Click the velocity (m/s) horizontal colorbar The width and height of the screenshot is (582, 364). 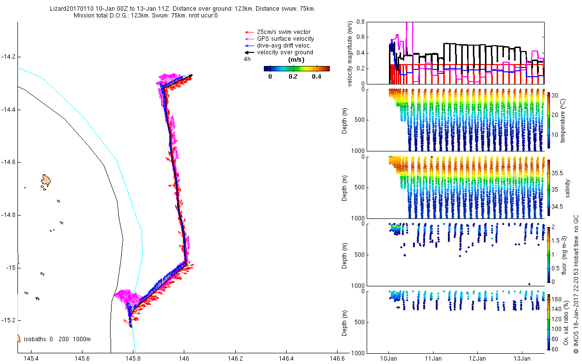(296, 68)
